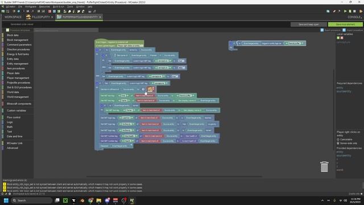Open the Block data category
364x205 pixels.
point(13,35)
